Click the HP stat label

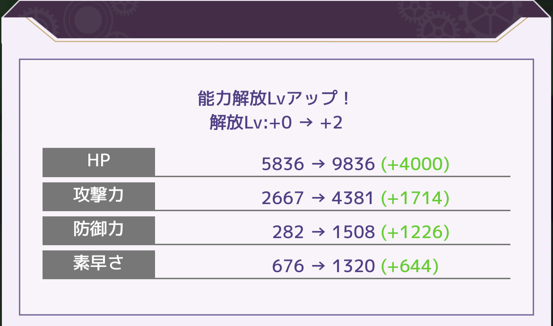(x=99, y=162)
